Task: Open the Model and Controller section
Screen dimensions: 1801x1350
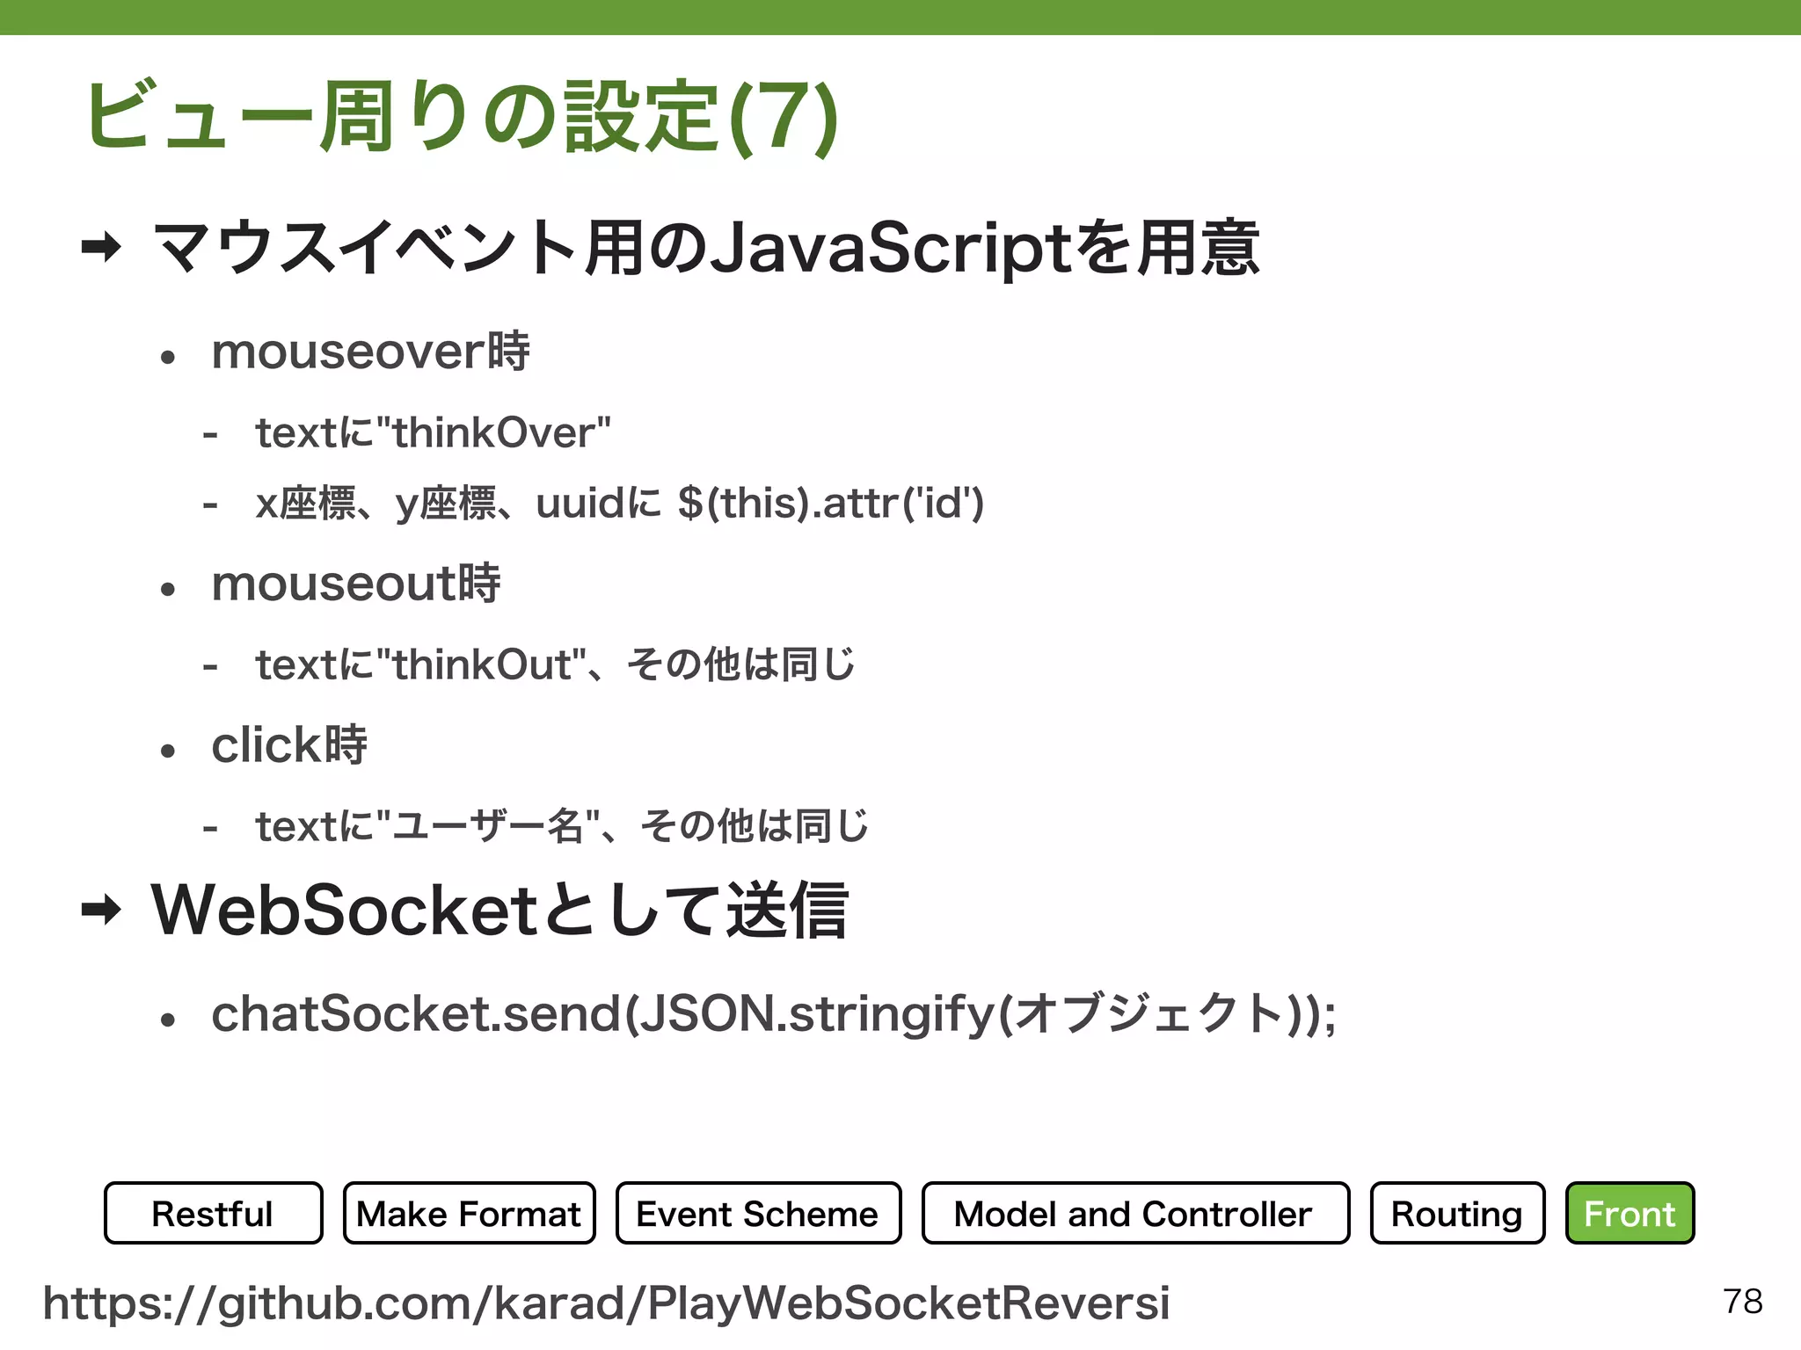Action: tap(1134, 1213)
